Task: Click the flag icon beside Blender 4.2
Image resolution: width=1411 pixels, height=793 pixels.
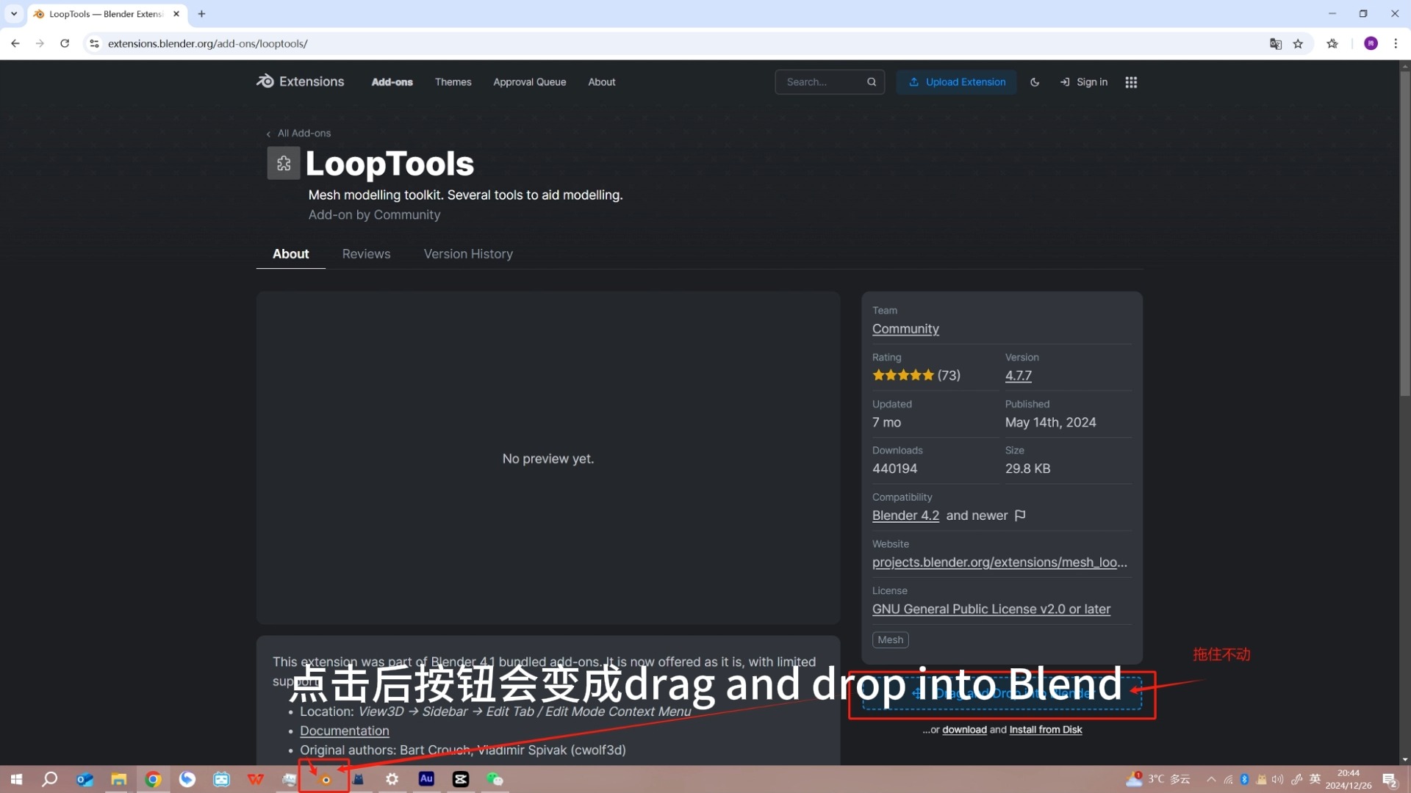Action: 1020,515
